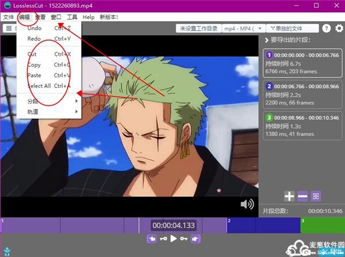The height and width of the screenshot is (257, 345).
Task: Click the blue number 2 segment badge
Action: coord(269,86)
